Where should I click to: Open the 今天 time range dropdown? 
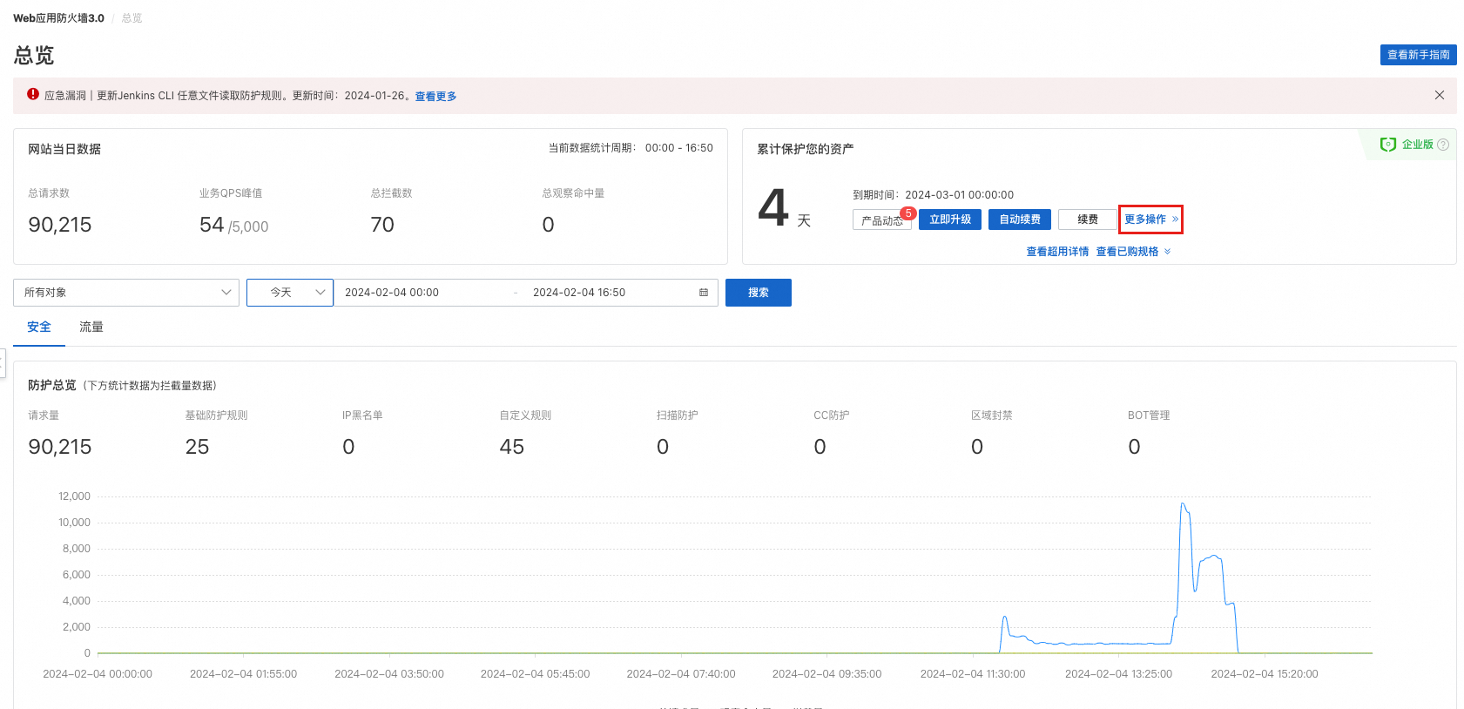290,293
